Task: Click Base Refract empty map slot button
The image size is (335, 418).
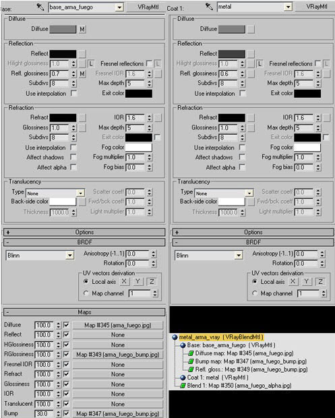Action: tap(82, 118)
